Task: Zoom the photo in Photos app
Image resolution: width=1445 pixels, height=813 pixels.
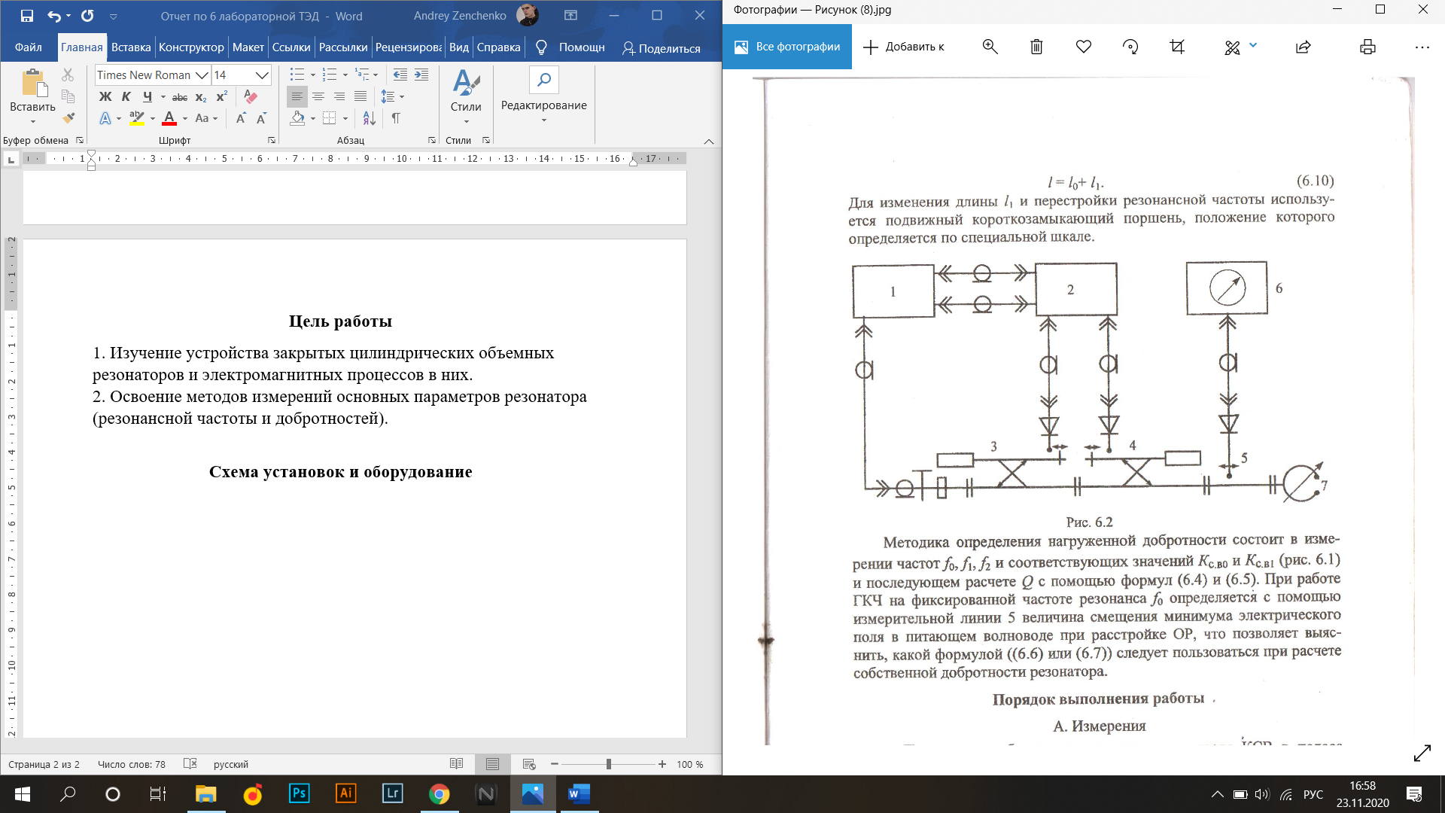Action: pyautogui.click(x=990, y=47)
